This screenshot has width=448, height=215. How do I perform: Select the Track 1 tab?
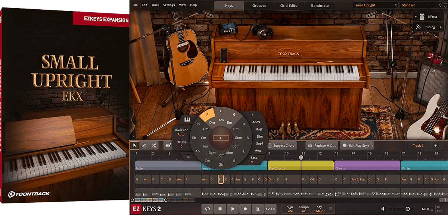(418, 145)
